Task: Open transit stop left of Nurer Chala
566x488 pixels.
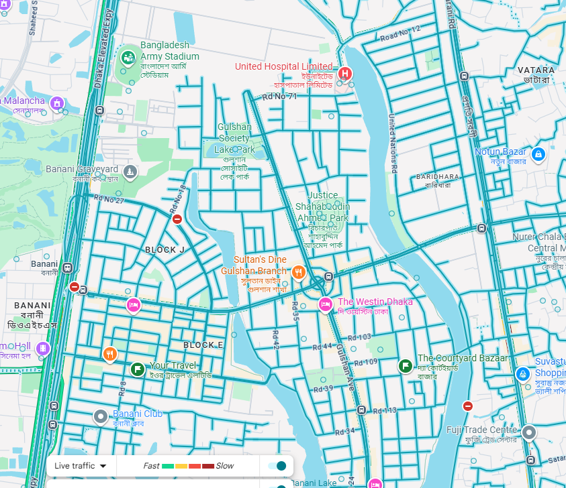Action: click(x=481, y=228)
